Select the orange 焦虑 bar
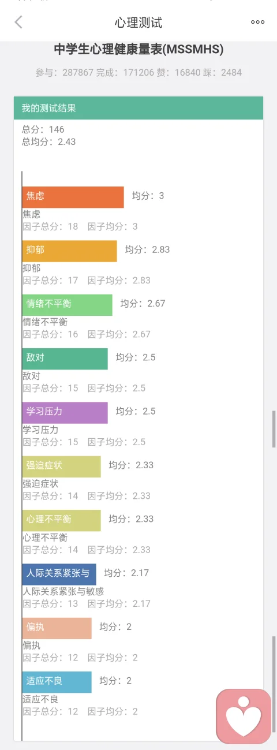This screenshot has height=750, width=277. click(x=73, y=197)
